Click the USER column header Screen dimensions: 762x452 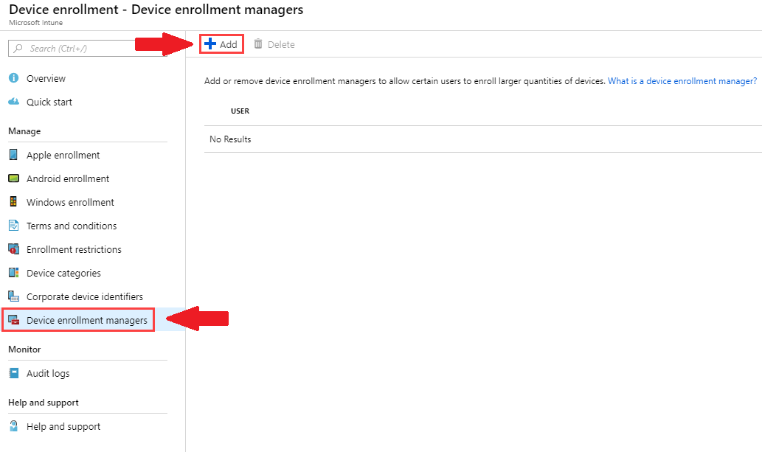click(240, 111)
